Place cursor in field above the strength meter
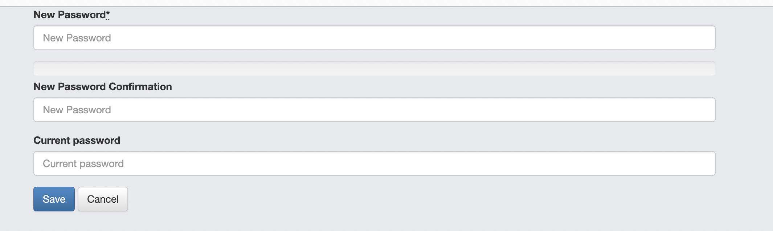 point(374,38)
